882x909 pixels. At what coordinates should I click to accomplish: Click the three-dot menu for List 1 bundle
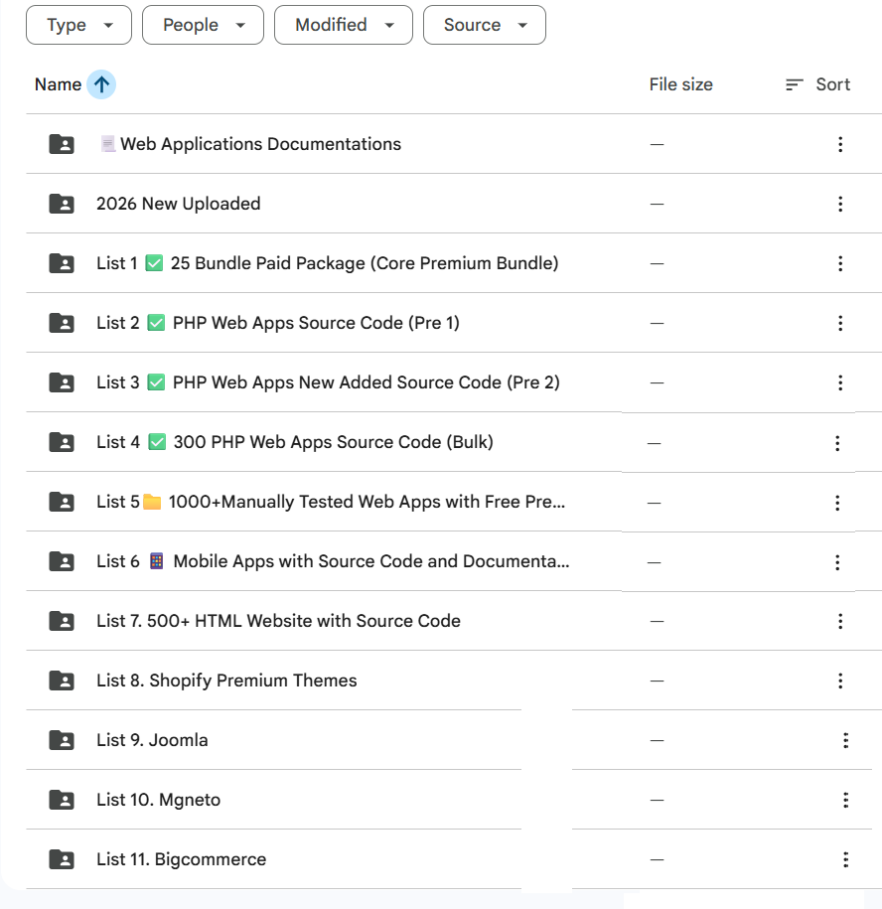coord(840,263)
